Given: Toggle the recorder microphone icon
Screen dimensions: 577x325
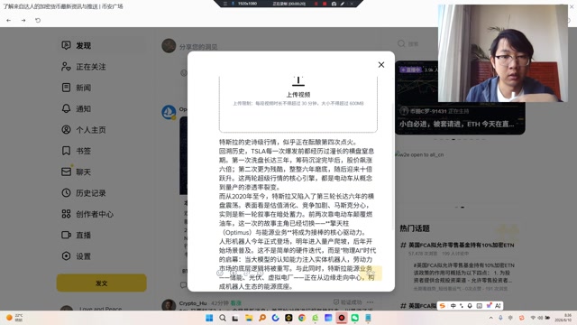Looking at the screenshot, I should [233, 4].
